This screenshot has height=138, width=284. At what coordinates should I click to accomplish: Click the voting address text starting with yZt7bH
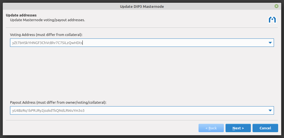tap(47, 43)
